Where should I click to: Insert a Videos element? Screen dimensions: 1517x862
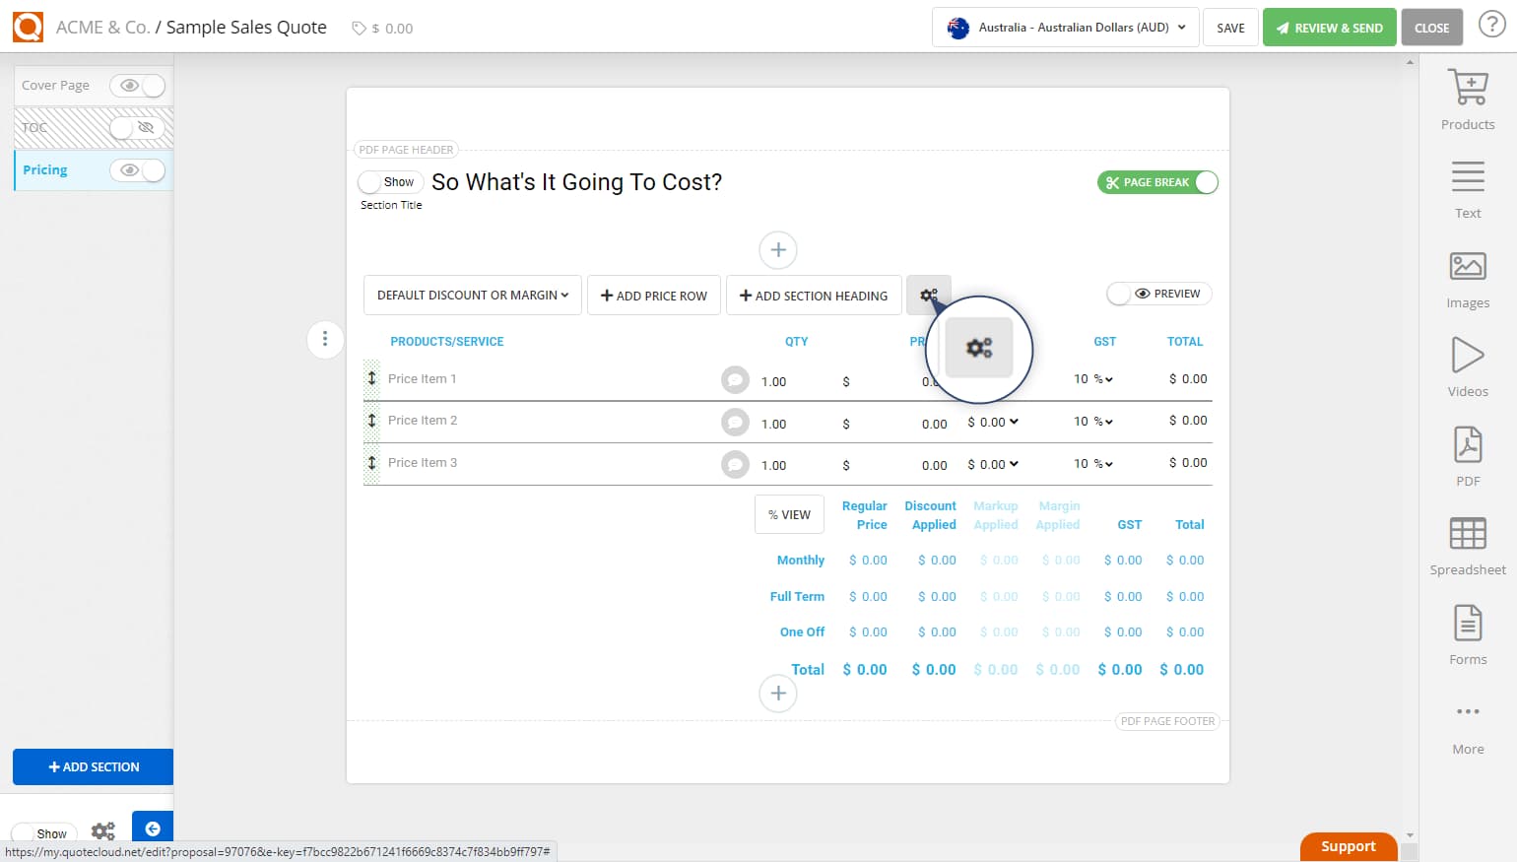point(1467,365)
